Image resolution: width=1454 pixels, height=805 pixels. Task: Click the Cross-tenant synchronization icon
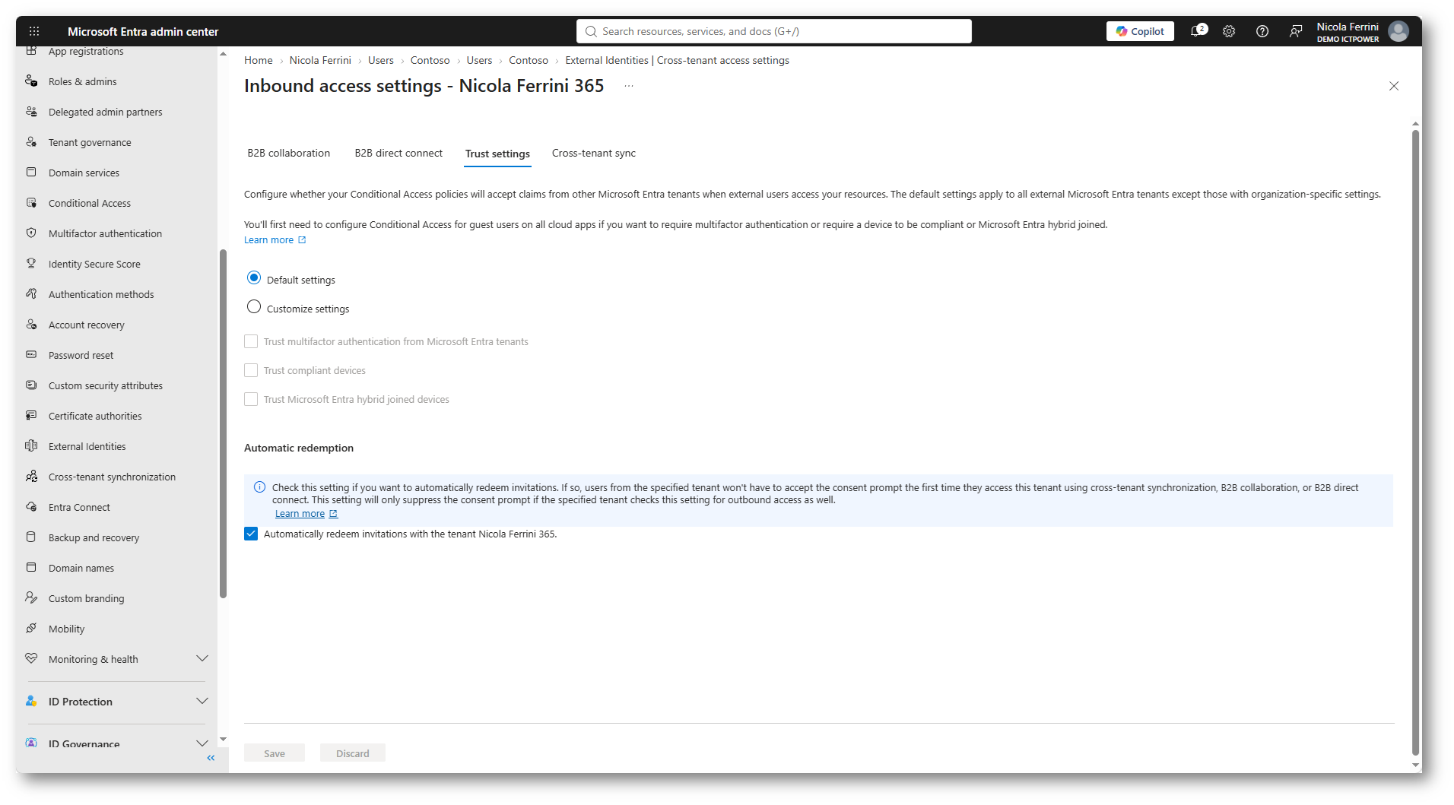[x=31, y=476]
